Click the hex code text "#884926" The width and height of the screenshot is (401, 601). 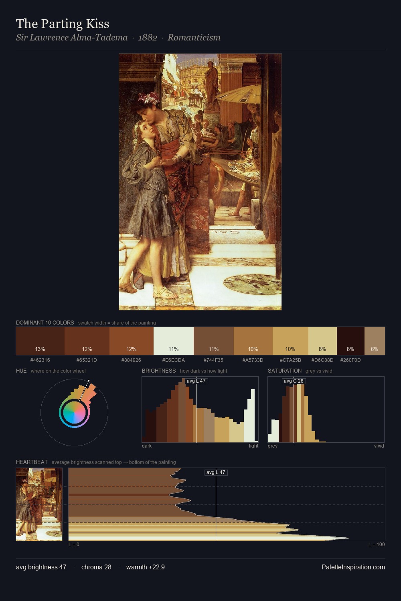click(131, 360)
